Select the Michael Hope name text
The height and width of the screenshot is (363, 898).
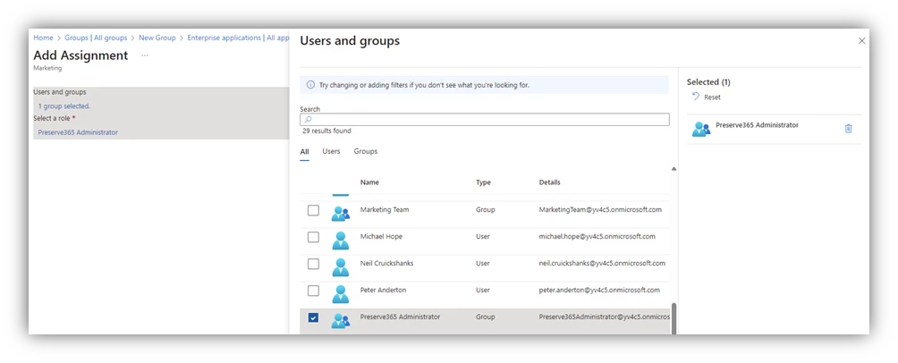(381, 236)
